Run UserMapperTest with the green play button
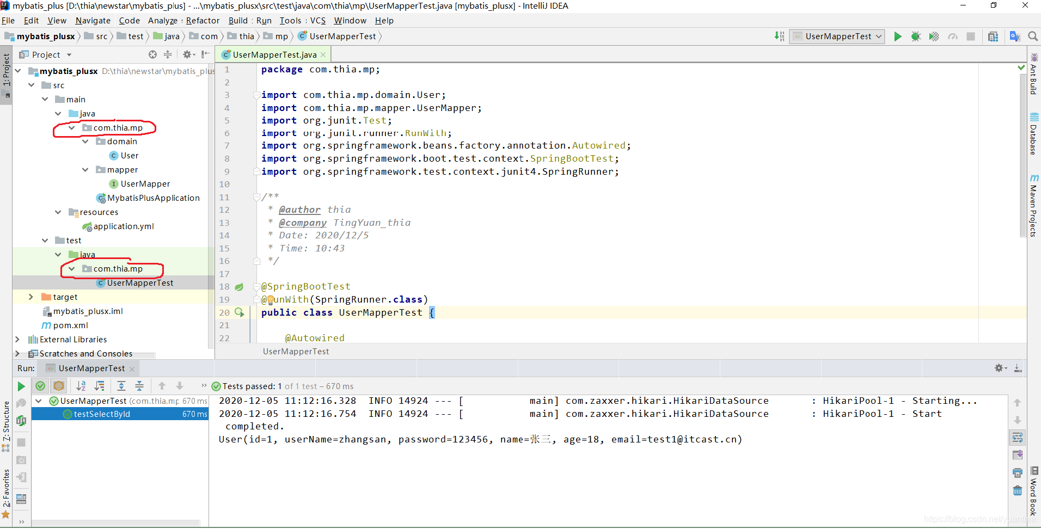Viewport: 1041px width, 529px height. (898, 36)
